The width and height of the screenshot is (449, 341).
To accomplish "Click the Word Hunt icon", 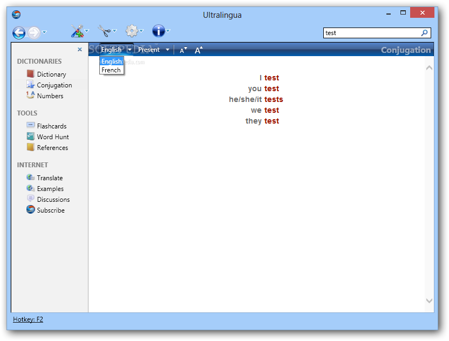I will point(30,137).
